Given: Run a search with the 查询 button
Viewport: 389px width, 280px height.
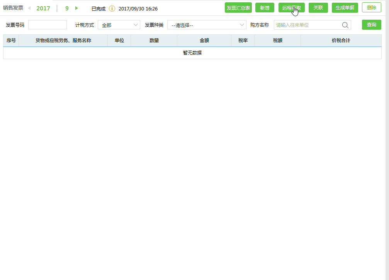Looking at the screenshot, I should click(371, 24).
